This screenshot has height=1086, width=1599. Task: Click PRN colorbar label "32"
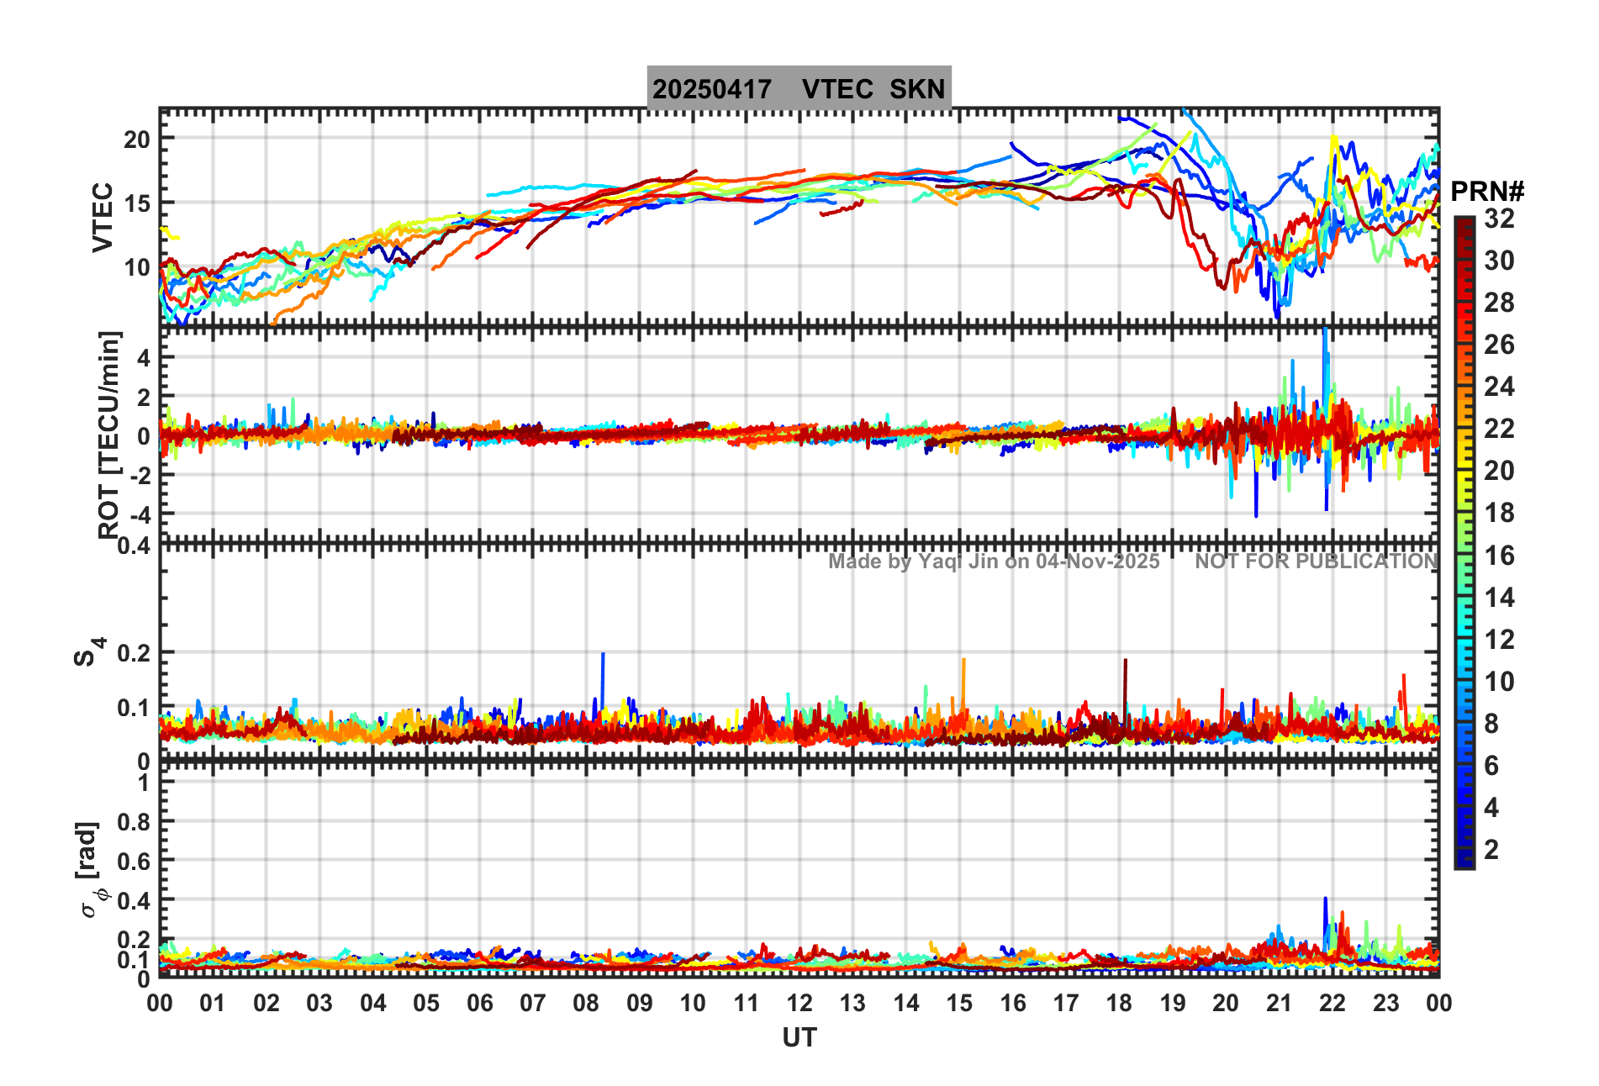[1500, 219]
